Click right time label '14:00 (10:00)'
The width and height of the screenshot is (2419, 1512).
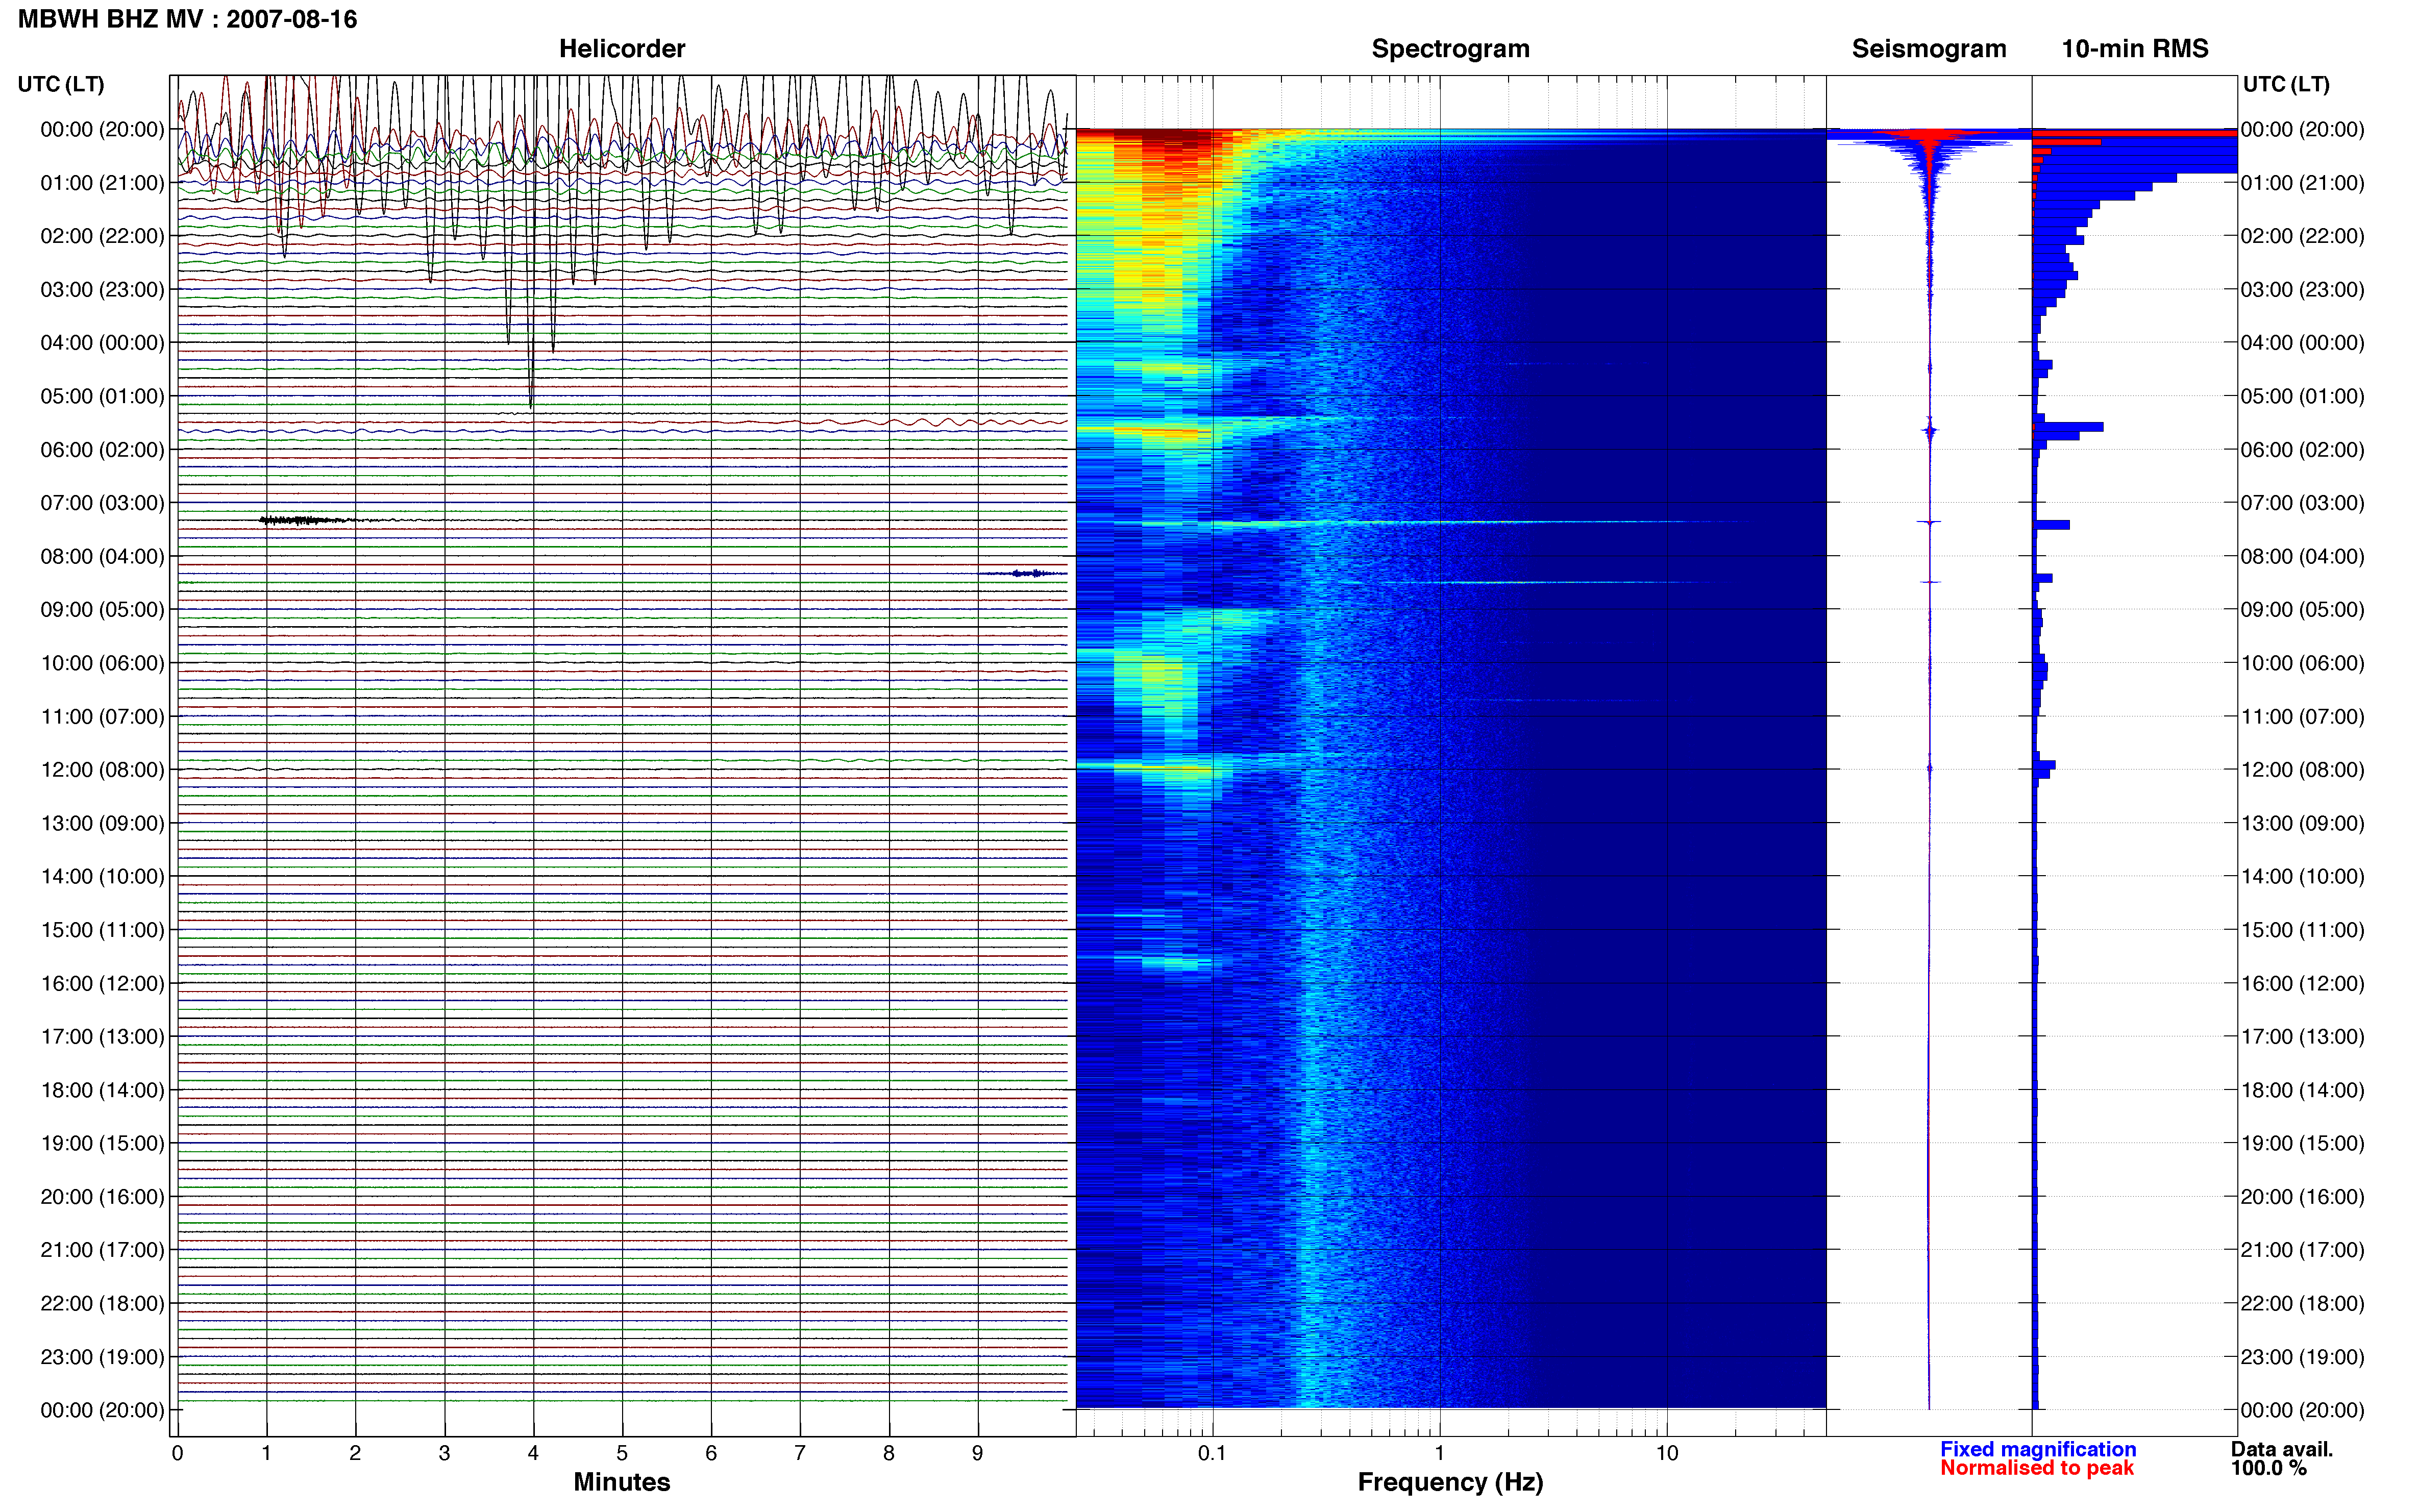tap(2302, 876)
